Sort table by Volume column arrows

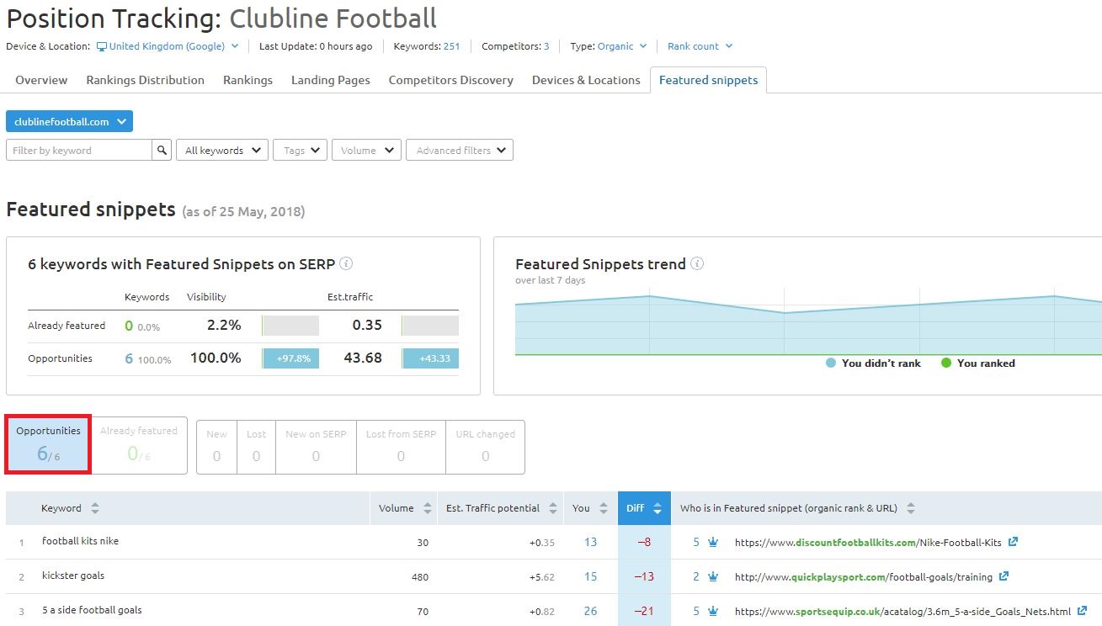(428, 508)
